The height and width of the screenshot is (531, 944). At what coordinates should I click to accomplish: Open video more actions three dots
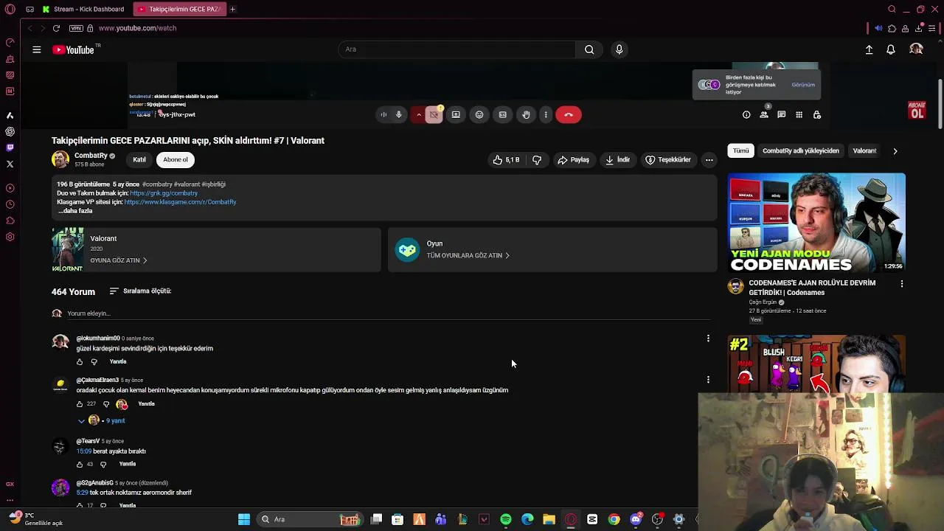pos(709,159)
